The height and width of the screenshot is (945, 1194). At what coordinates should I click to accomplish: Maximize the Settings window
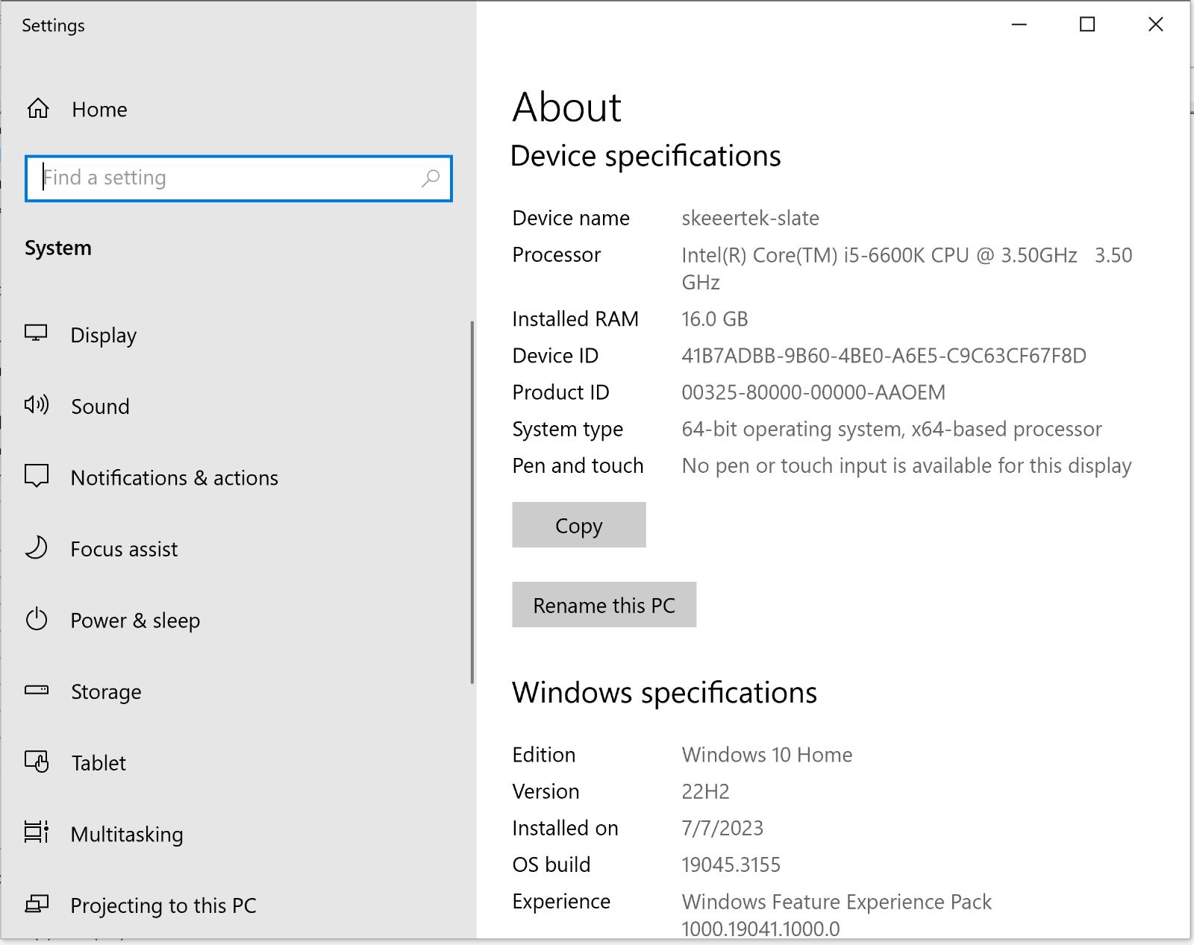click(x=1087, y=25)
